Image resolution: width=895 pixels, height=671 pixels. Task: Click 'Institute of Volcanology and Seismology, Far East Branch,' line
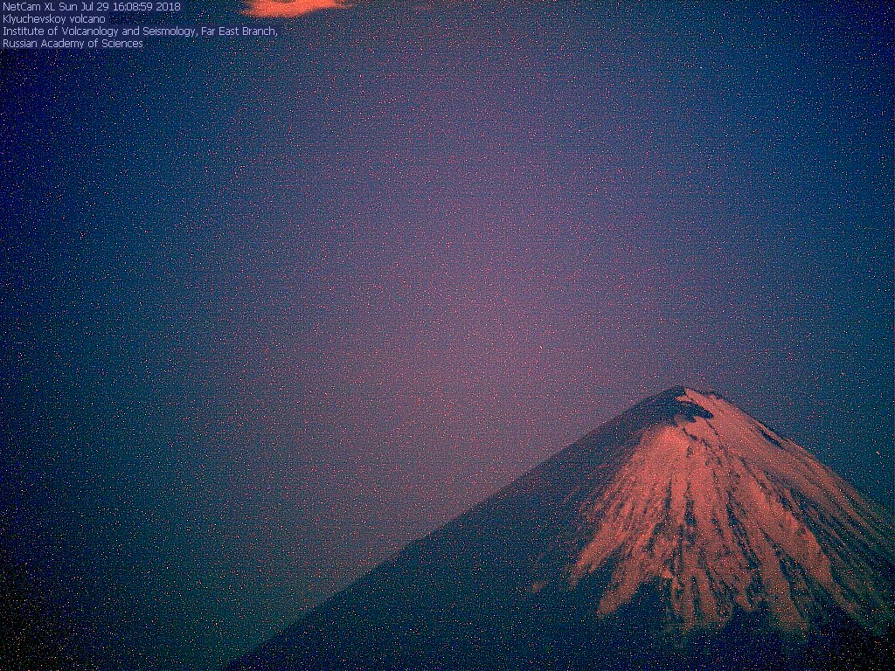point(141,31)
